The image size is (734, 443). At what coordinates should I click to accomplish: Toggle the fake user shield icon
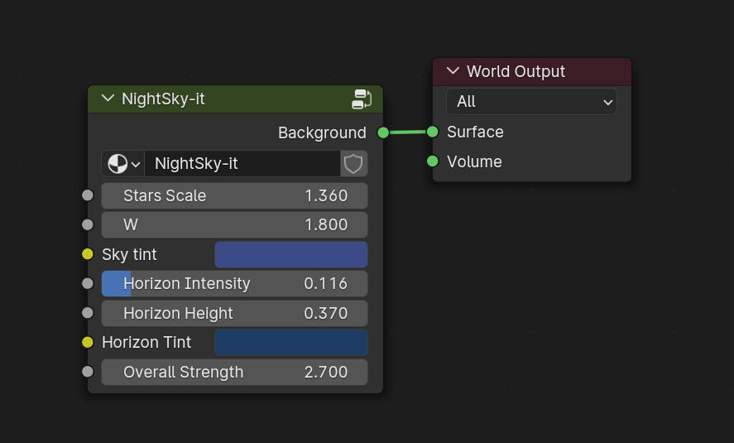tap(353, 164)
